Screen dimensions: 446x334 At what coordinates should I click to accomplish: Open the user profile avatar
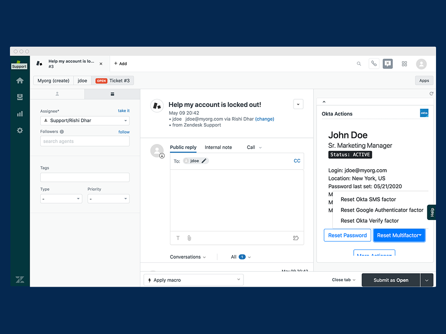pos(421,64)
